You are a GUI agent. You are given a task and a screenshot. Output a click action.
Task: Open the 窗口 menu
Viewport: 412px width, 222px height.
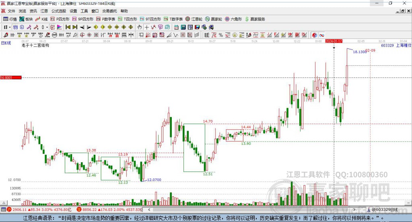[x=95, y=11]
